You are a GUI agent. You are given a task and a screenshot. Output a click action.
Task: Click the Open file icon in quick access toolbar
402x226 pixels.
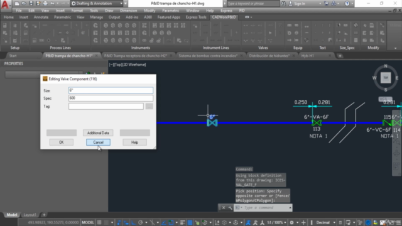click(x=24, y=4)
